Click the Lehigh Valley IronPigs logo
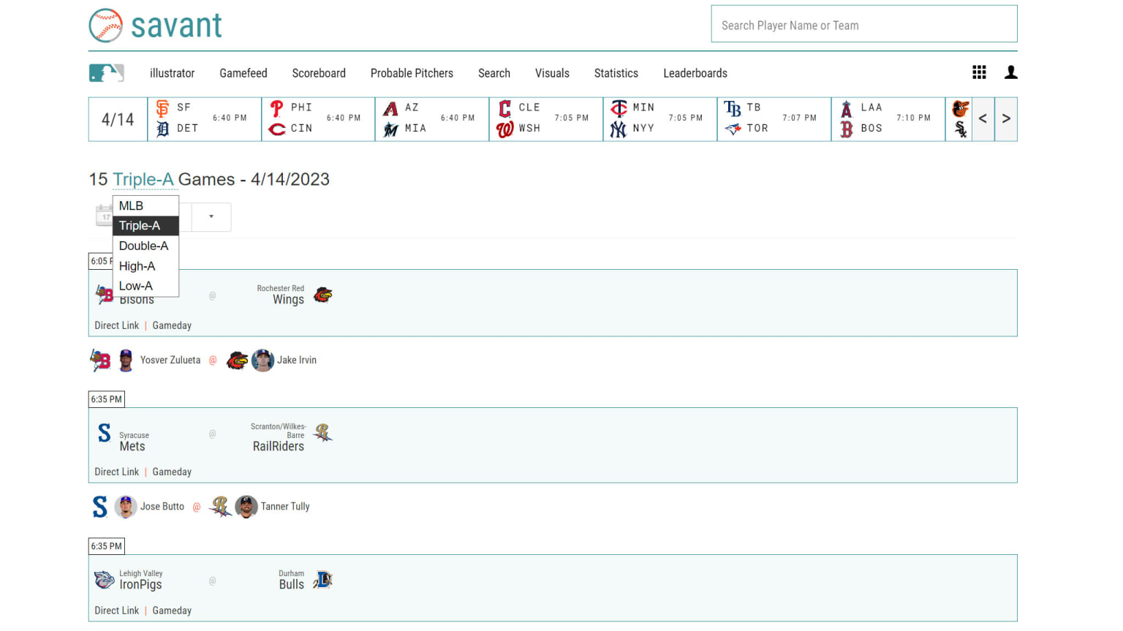This screenshot has width=1123, height=631. point(105,580)
